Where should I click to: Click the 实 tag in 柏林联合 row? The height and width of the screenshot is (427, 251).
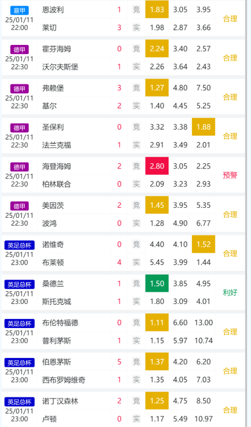[136, 184]
